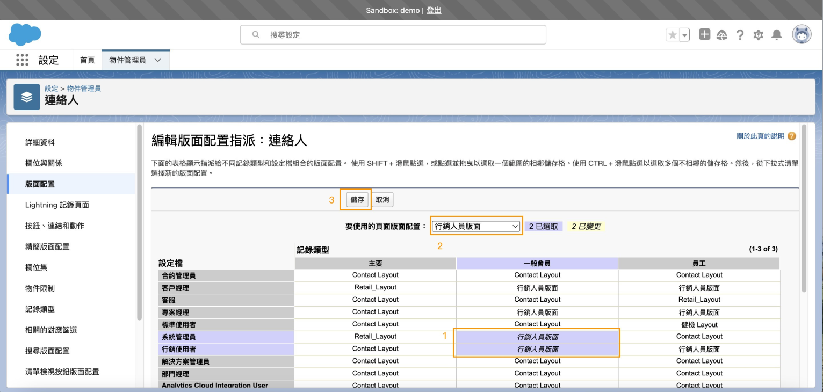Viewport: 823px width, 392px height.
Task: Open the App Launcher grid icon
Action: [22, 60]
